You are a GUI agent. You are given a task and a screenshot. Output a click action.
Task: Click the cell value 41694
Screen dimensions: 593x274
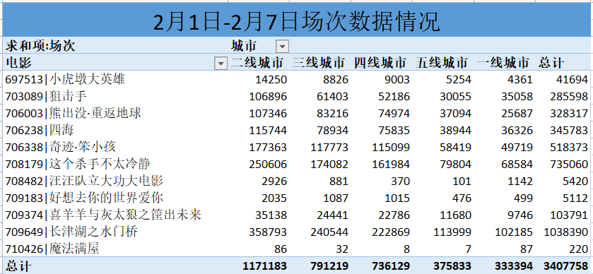(573, 80)
